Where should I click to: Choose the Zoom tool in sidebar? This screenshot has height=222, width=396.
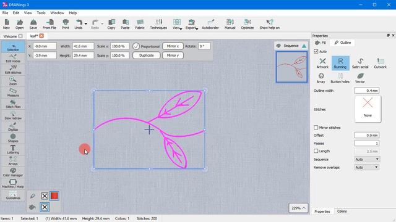(13, 81)
